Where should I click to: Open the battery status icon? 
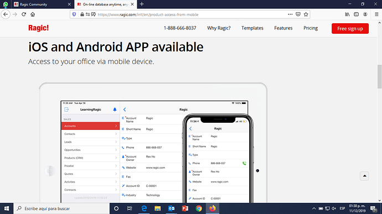pos(321,208)
